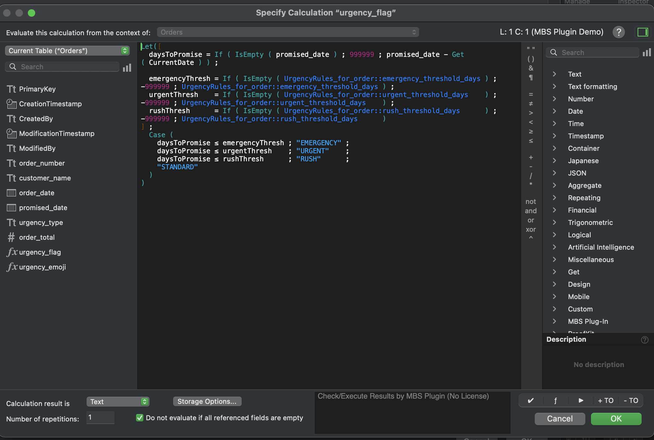Click inside the MBS results text area
Screen dimensions: 654x440
coord(412,413)
